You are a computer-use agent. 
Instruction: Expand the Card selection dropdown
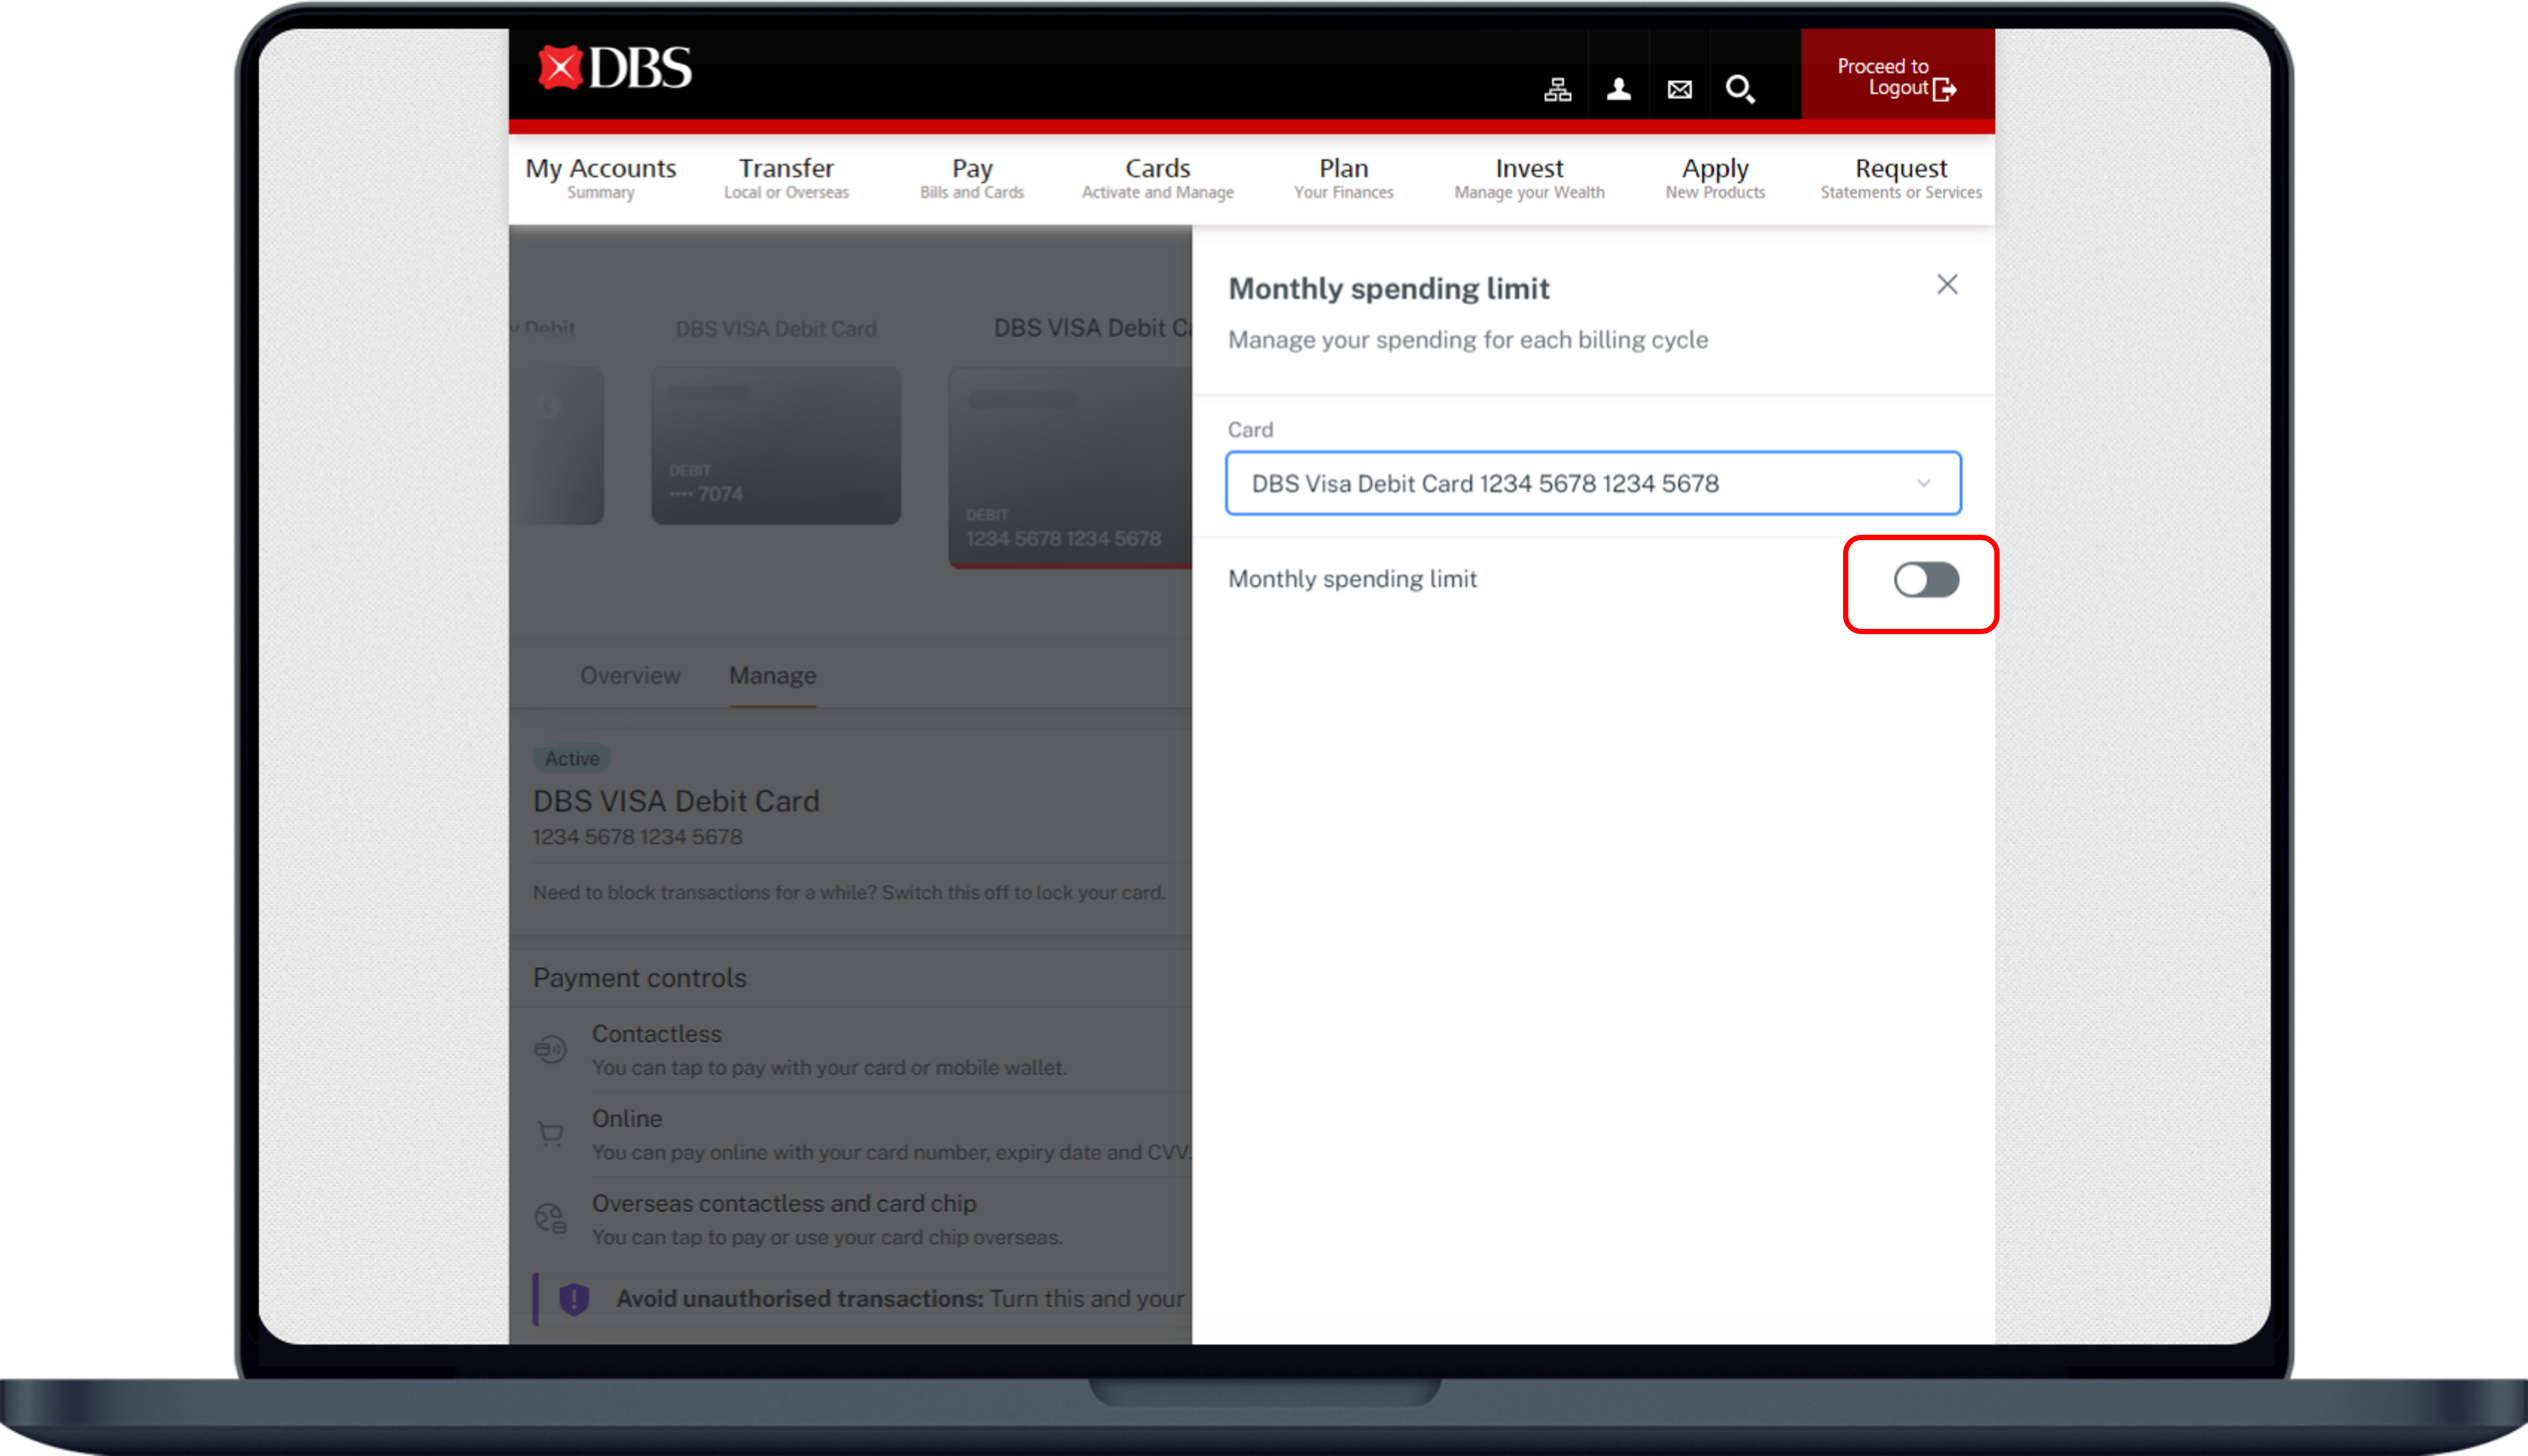(x=1592, y=484)
